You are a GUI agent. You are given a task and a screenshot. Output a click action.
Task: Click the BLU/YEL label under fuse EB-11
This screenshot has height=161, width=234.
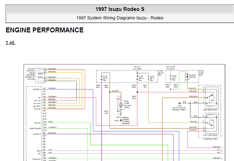[x=145, y=86]
